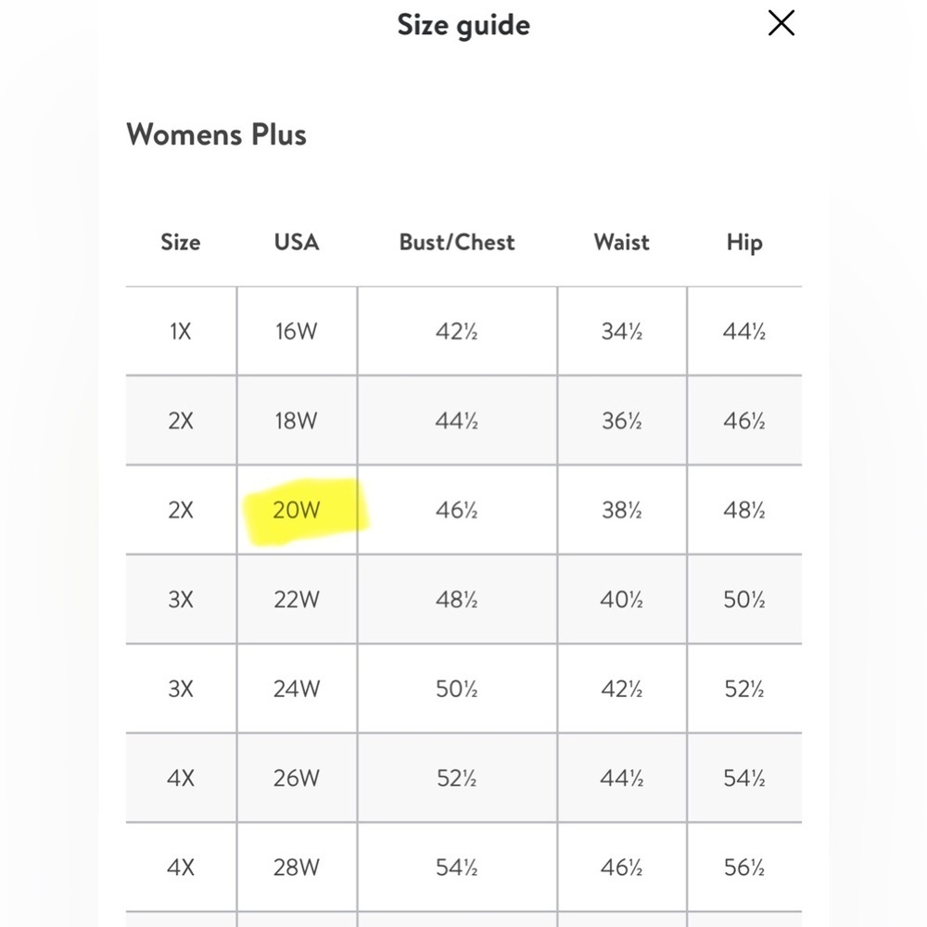927x927 pixels.
Task: Click the 22W USA size cell
Action: tap(297, 600)
